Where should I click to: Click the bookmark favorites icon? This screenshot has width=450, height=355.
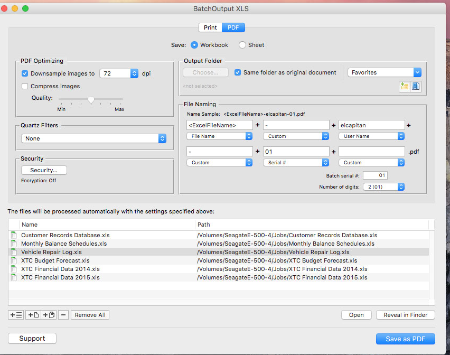416,87
